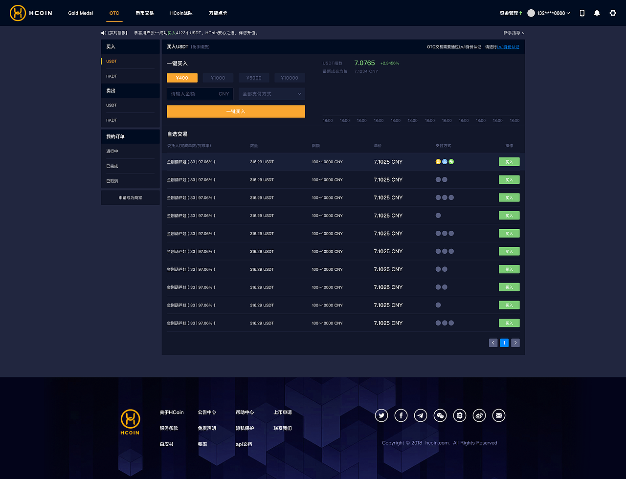626x479 pixels.
Task: Click the 7.1234 CNY latest average price
Action: coord(366,71)
